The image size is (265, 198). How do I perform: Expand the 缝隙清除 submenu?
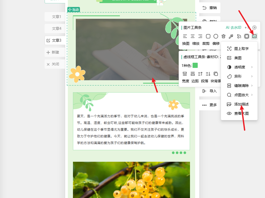click(x=239, y=86)
